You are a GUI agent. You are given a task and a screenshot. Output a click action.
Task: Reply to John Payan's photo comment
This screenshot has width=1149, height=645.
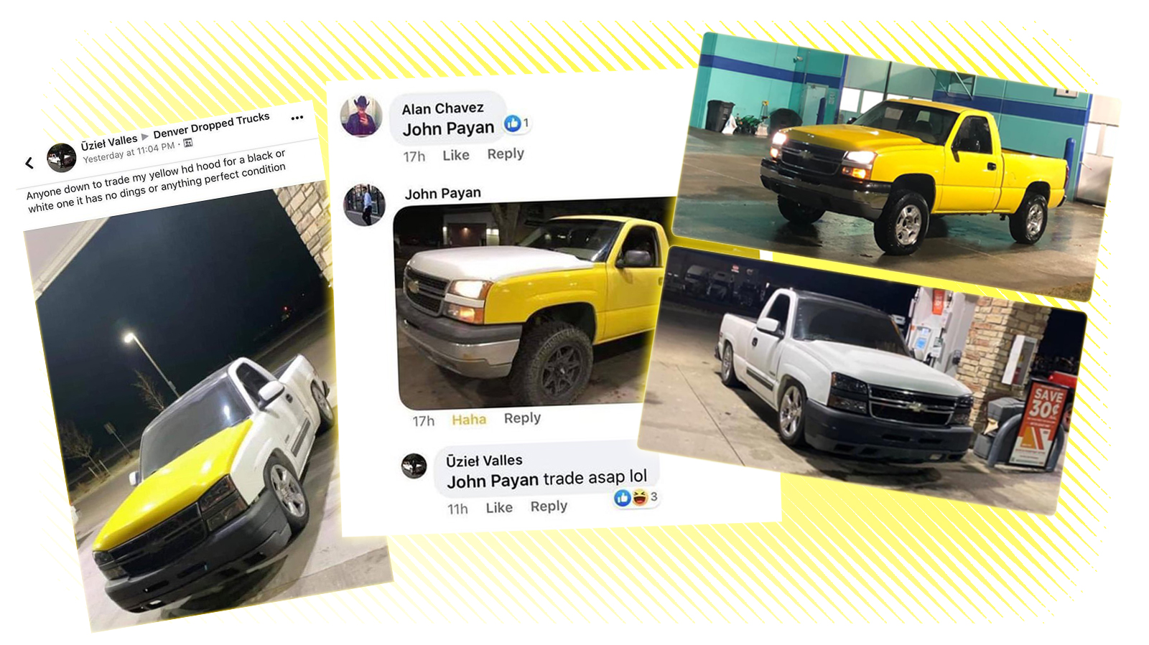[x=522, y=418]
